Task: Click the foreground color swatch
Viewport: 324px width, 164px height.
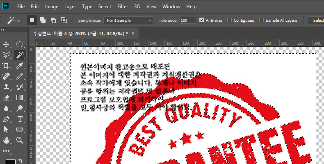Action: tap(10, 162)
